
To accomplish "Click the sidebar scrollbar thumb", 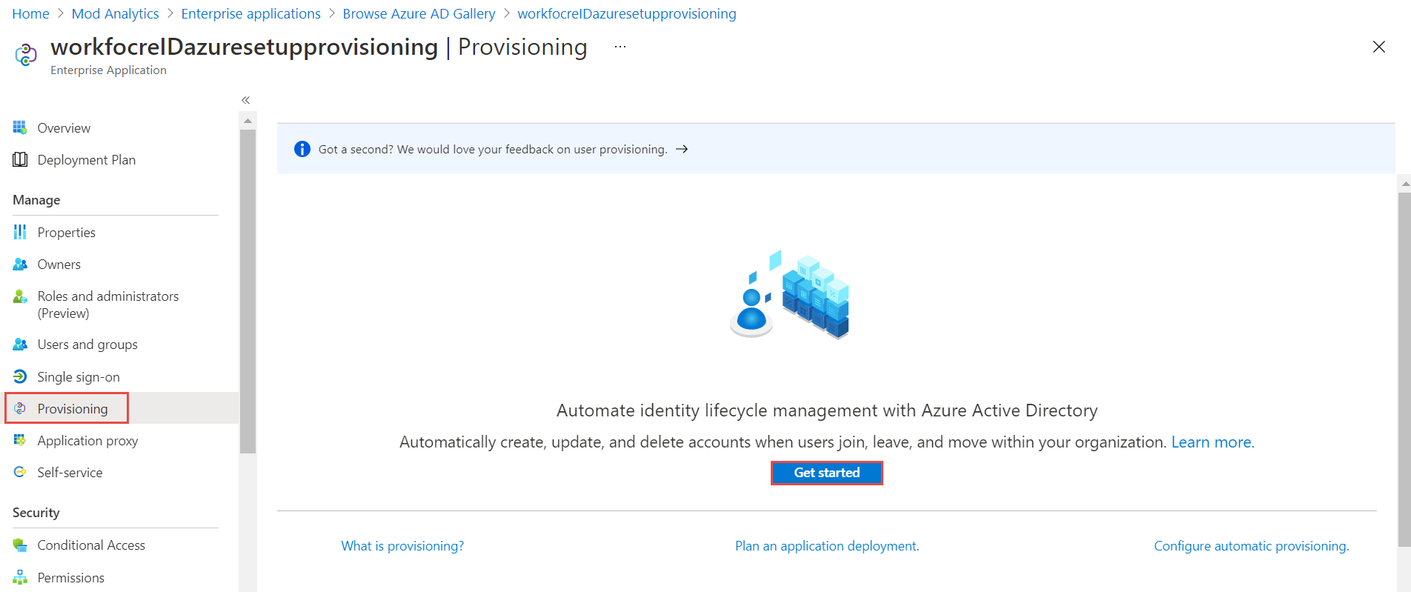I will click(248, 291).
